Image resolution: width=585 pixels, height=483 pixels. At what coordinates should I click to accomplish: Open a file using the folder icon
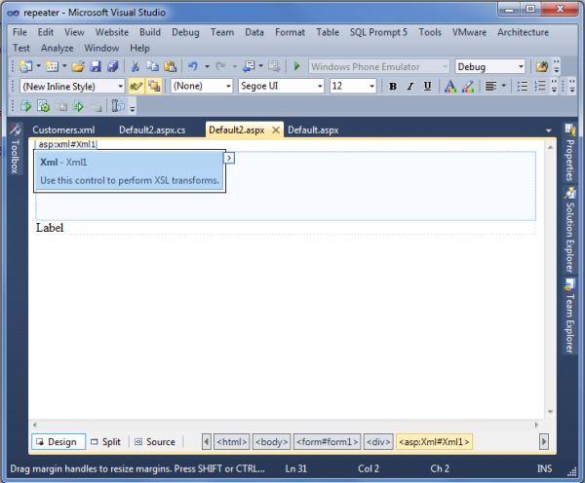pos(78,67)
